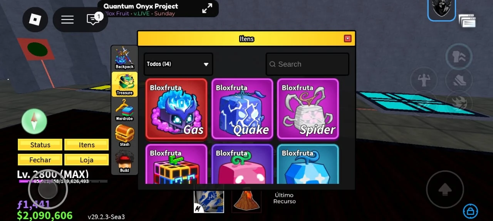Click the yellow Itens button
The image size is (493, 221).
[87, 145]
